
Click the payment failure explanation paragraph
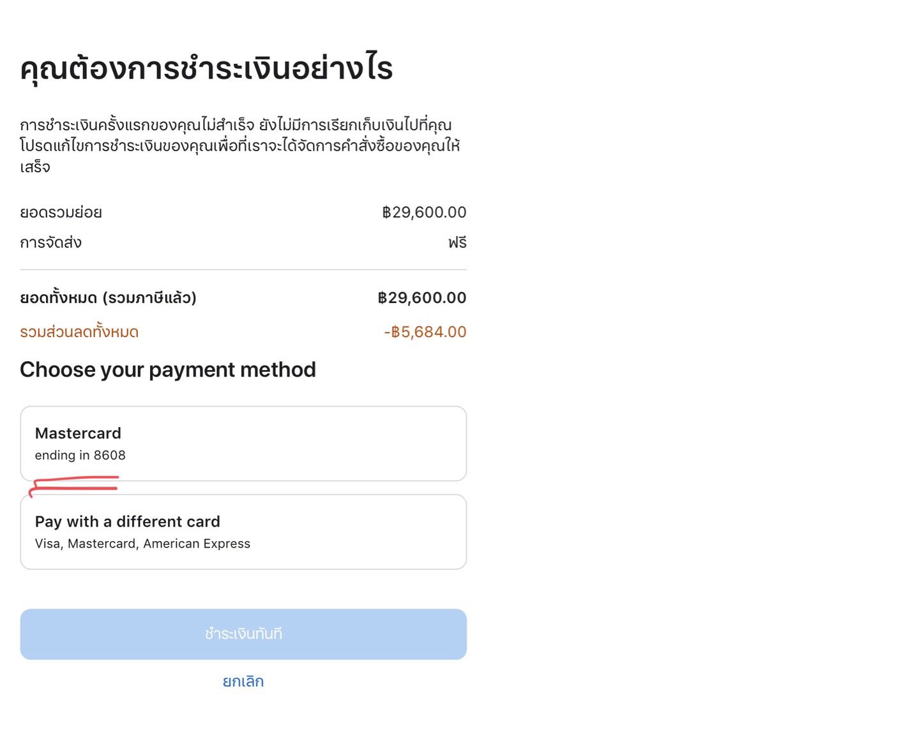[240, 146]
